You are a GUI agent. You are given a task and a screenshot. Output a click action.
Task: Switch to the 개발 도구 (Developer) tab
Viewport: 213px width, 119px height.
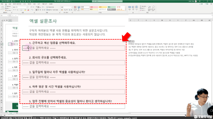pos(44,4)
